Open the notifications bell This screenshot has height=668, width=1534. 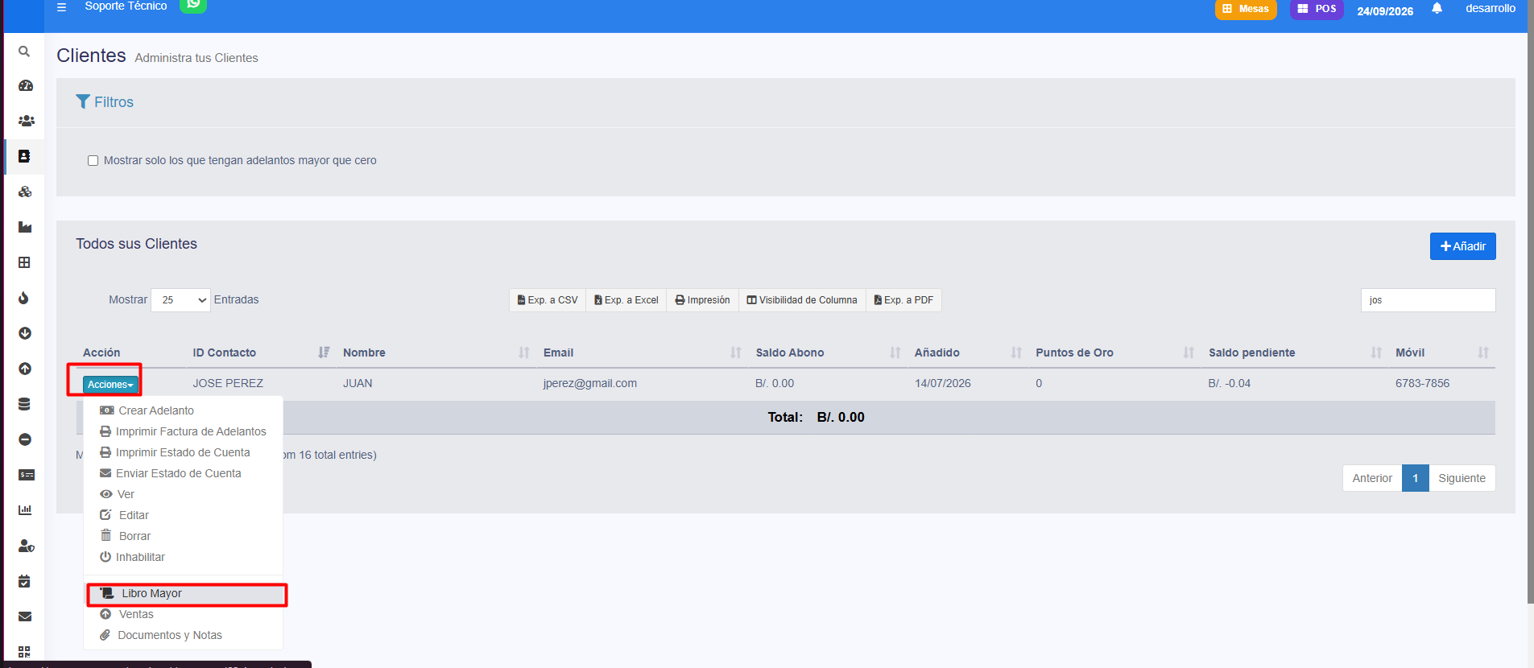pyautogui.click(x=1437, y=9)
